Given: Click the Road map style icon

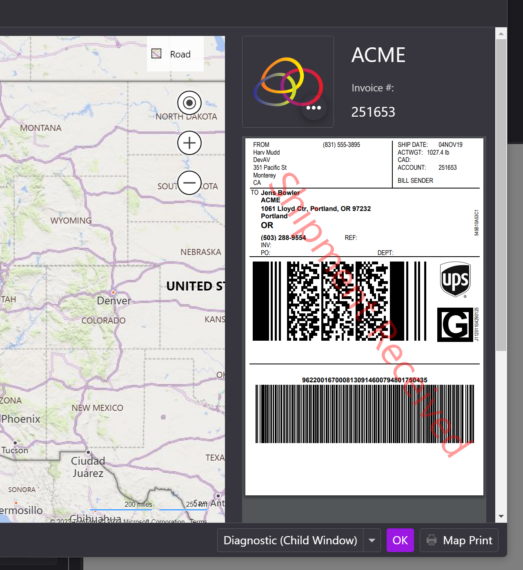Looking at the screenshot, I should pos(156,54).
